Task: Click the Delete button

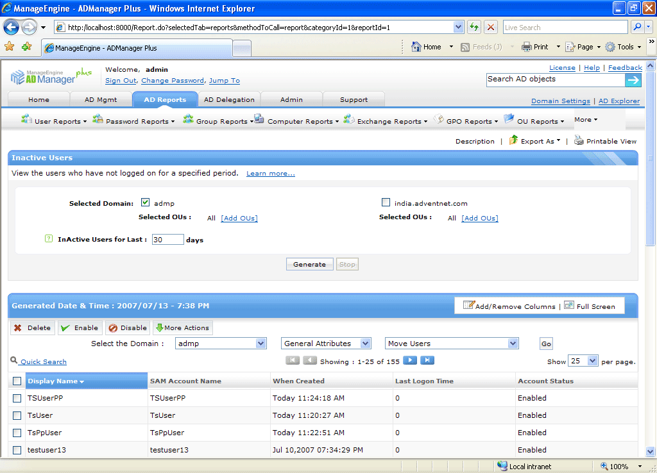Action: point(33,328)
